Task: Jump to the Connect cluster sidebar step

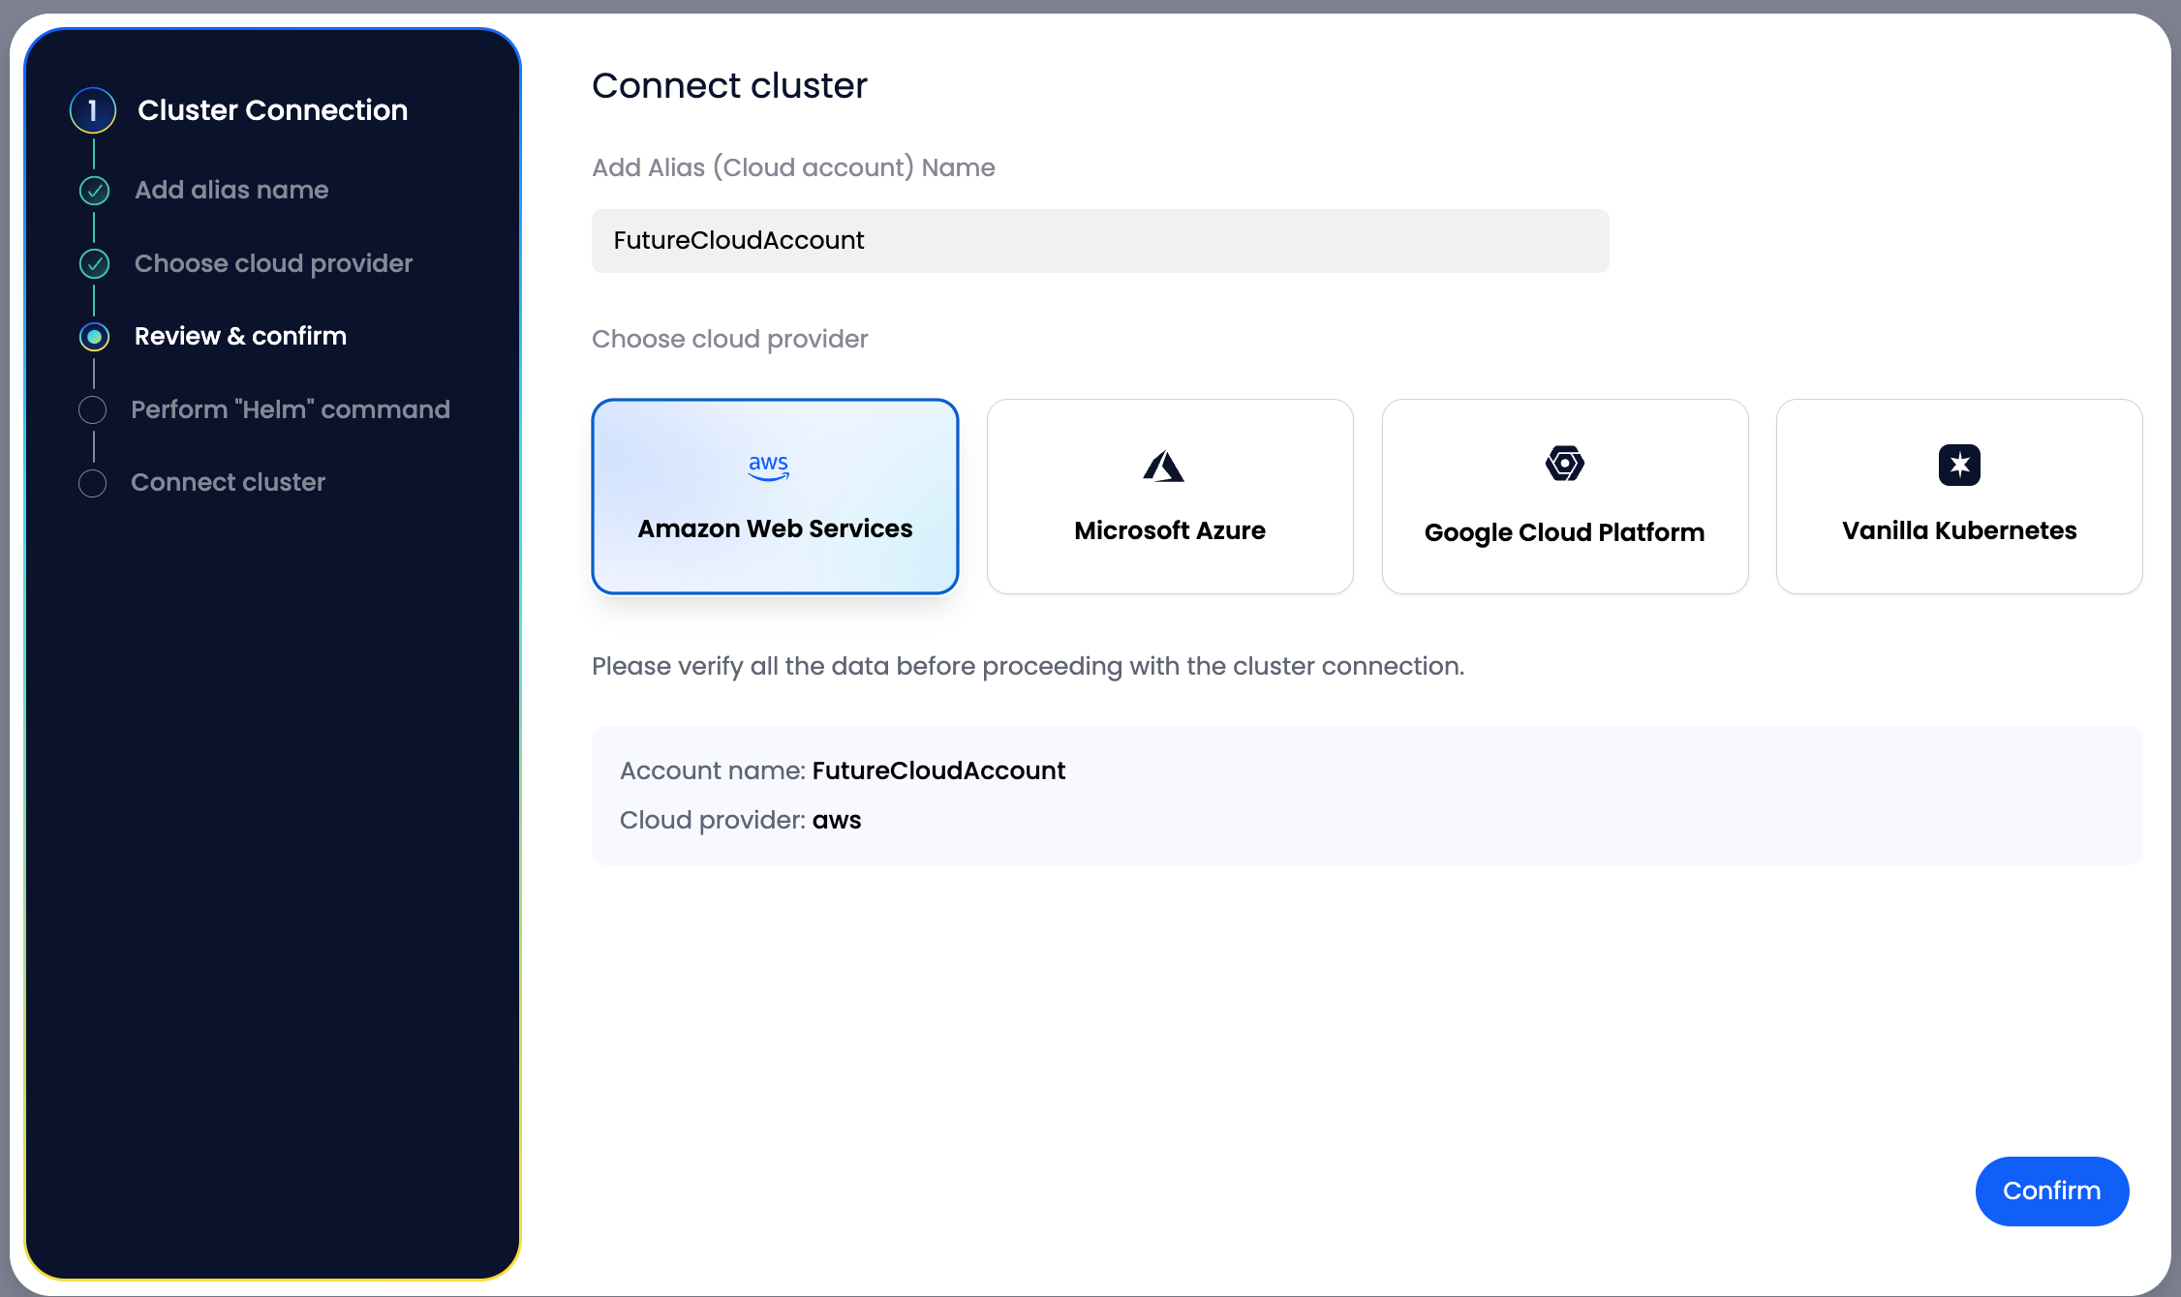Action: tap(228, 482)
